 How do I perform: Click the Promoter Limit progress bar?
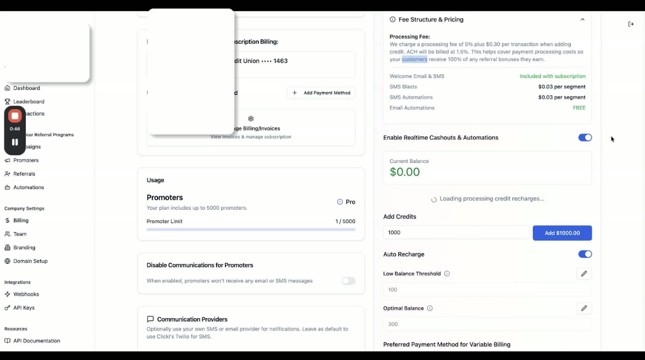coord(251,230)
